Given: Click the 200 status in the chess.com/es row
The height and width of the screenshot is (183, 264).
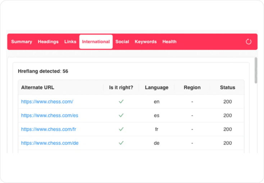Looking at the screenshot, I should click(228, 115).
